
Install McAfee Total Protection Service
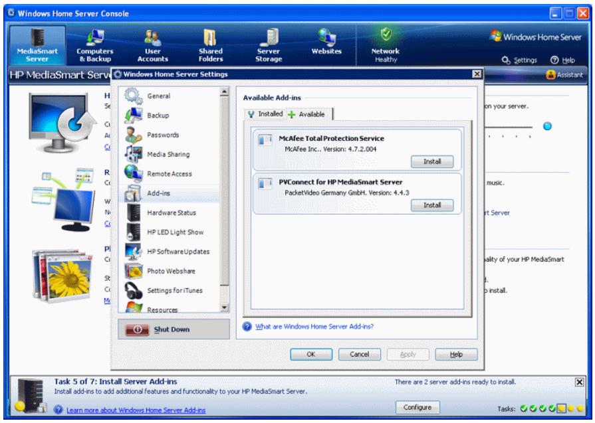click(432, 161)
